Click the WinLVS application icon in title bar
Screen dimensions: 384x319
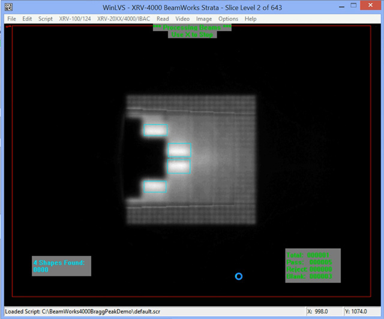[x=7, y=7]
